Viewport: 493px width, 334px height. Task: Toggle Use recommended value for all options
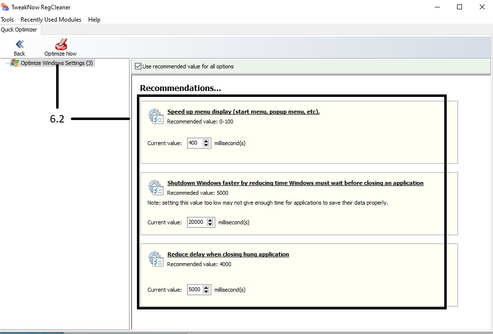(x=138, y=66)
